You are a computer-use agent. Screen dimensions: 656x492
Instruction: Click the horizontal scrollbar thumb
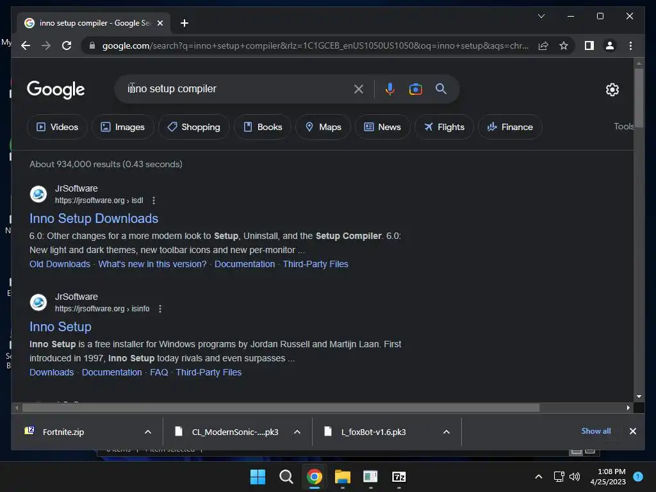(281, 407)
